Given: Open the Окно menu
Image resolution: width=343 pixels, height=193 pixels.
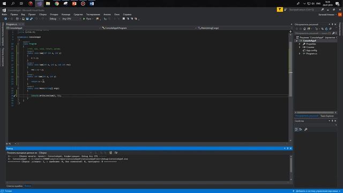Looking at the screenshot, I should (x=117, y=14).
